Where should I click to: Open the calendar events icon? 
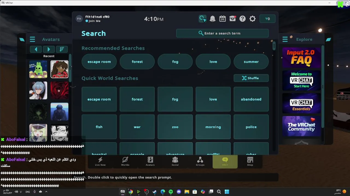[x=223, y=19]
